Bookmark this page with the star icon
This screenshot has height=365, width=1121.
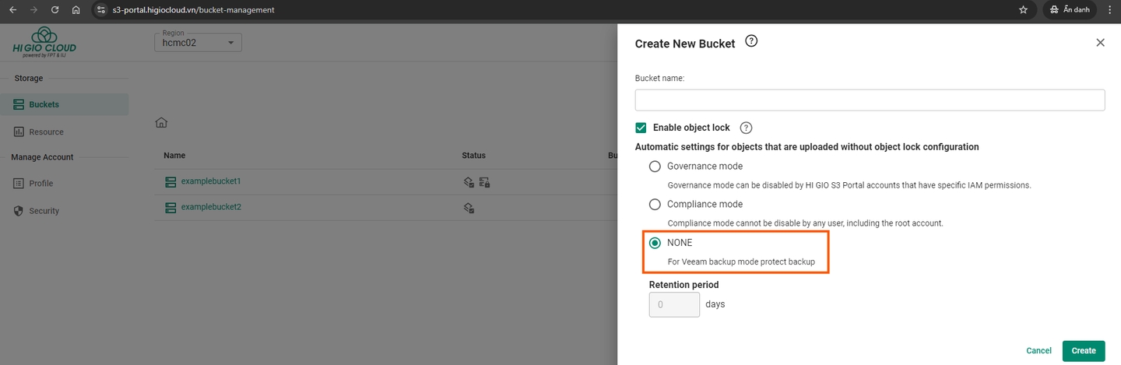click(x=1023, y=10)
